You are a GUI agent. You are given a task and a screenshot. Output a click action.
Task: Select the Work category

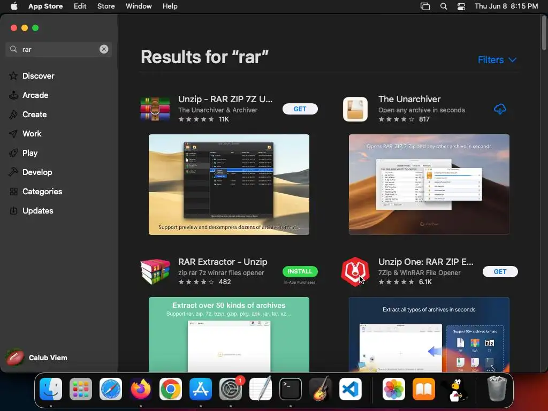pos(32,133)
